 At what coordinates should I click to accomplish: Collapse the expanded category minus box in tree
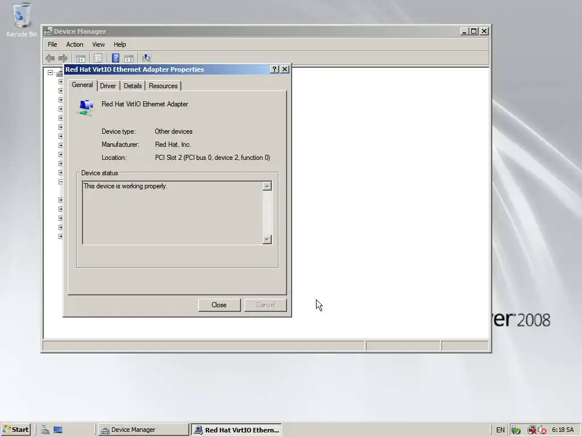(x=60, y=182)
